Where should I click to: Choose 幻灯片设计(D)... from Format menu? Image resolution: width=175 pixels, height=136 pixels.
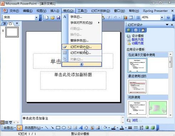[81, 47]
